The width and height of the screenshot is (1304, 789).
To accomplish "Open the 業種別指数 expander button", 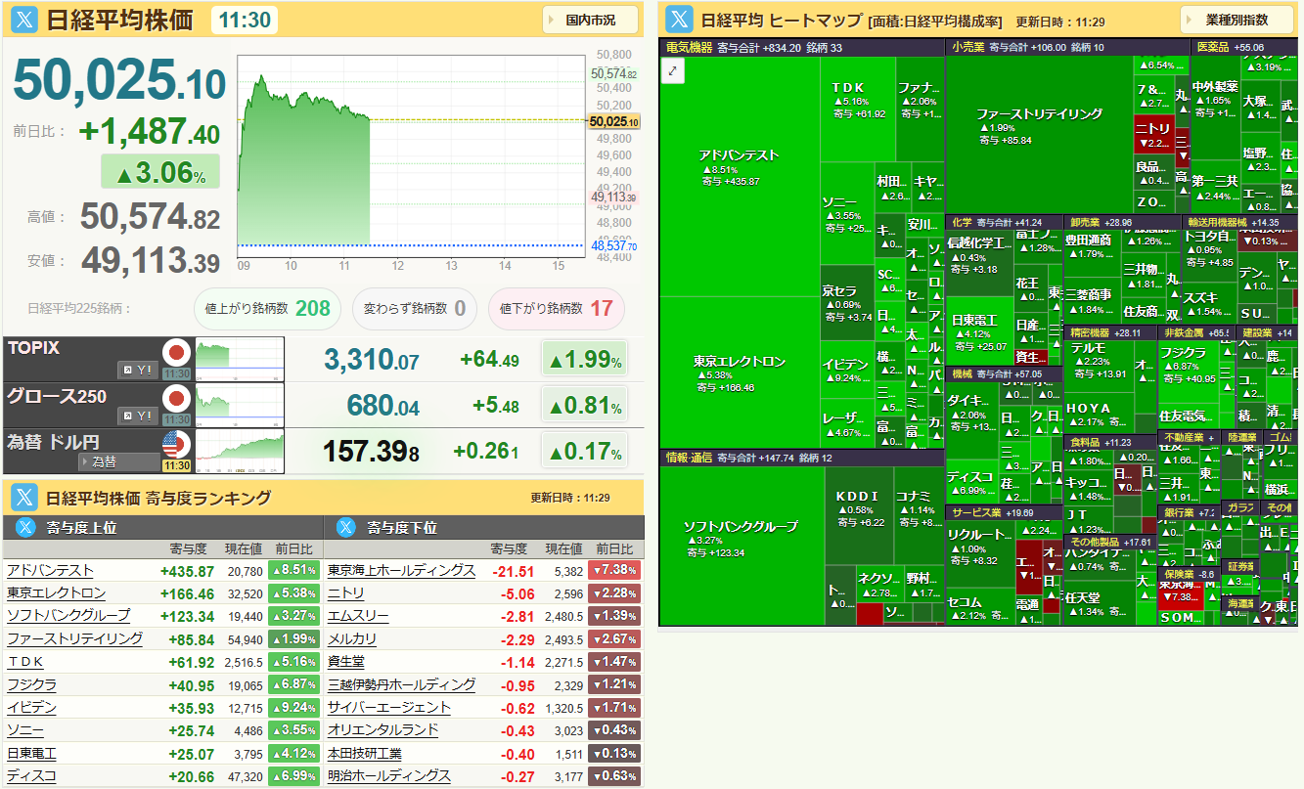I will click(1237, 20).
